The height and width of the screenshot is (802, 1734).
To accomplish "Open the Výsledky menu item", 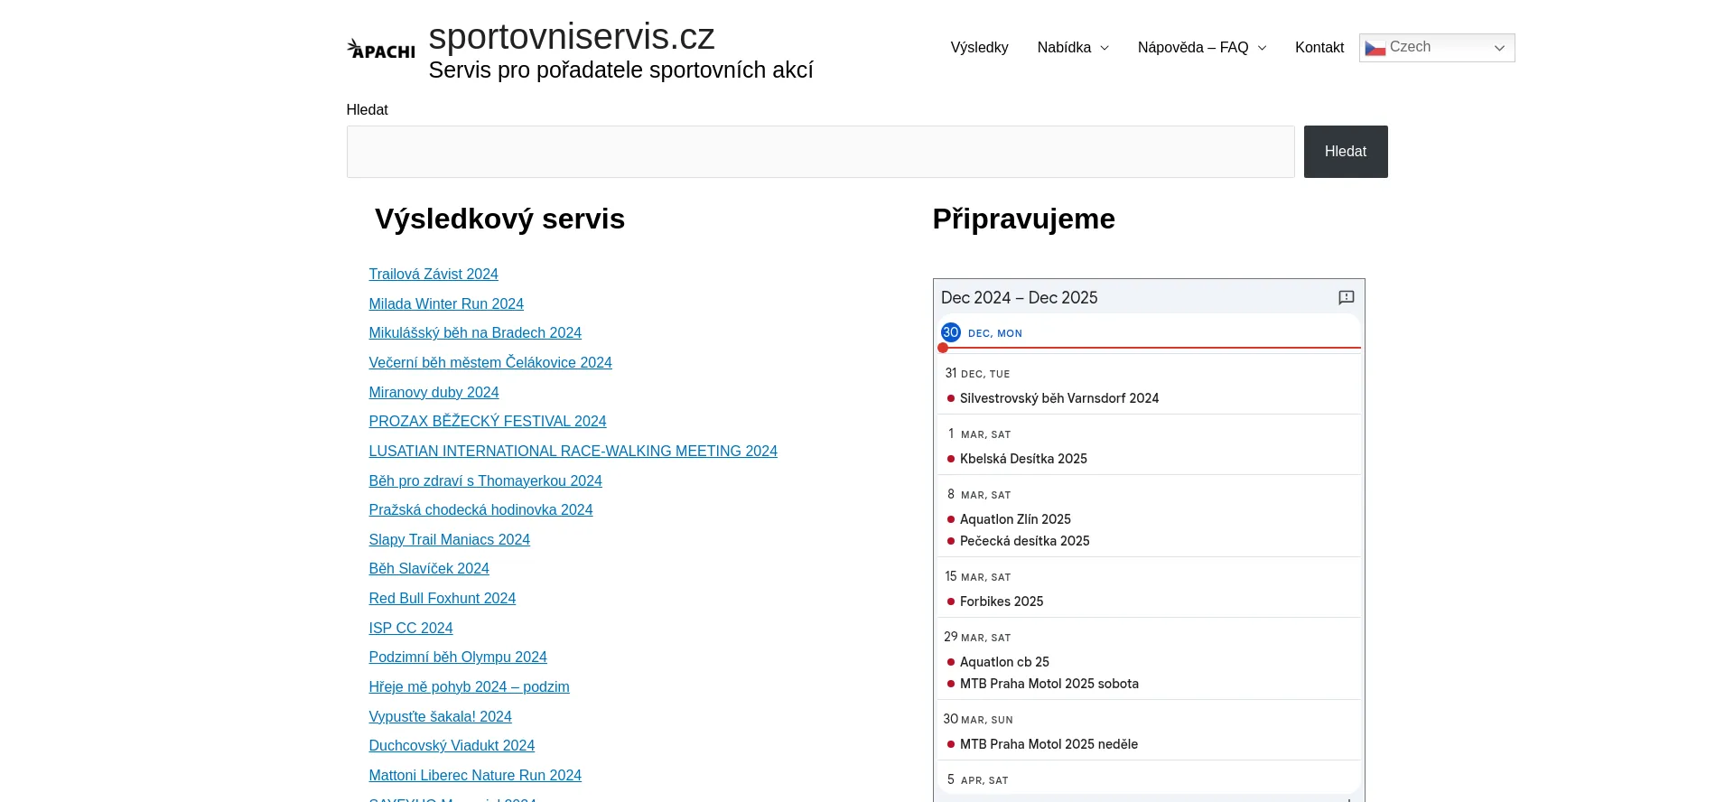I will 979,48.
